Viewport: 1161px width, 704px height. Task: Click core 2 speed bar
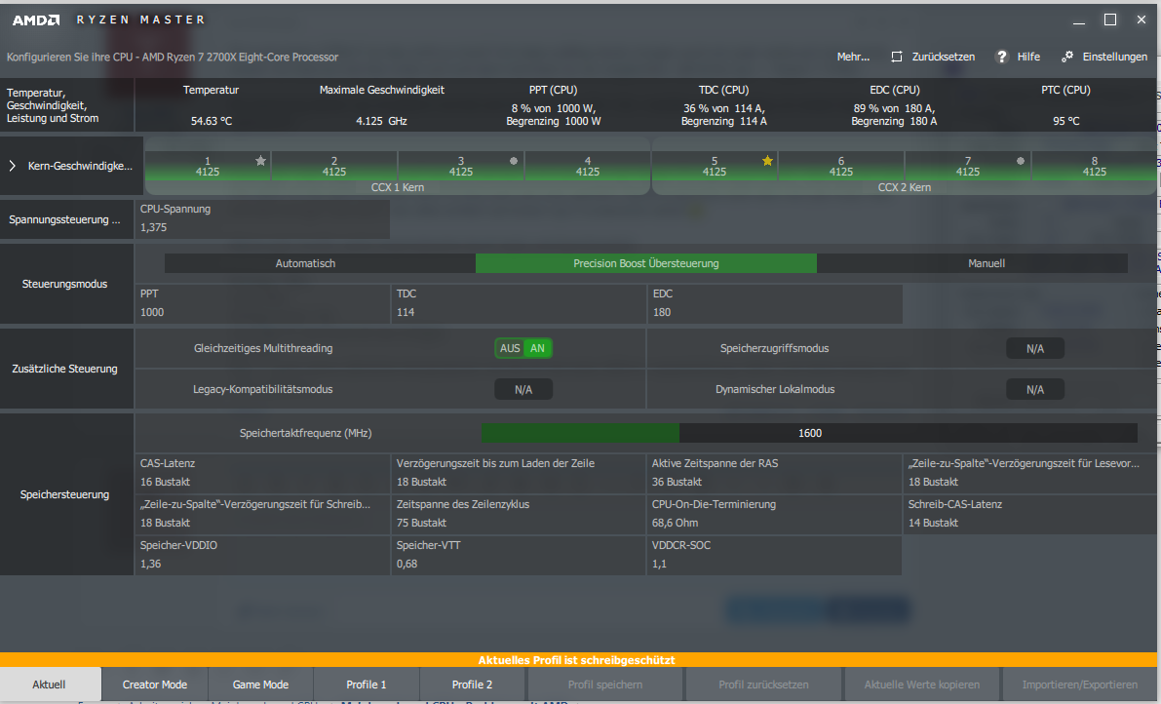pos(334,166)
